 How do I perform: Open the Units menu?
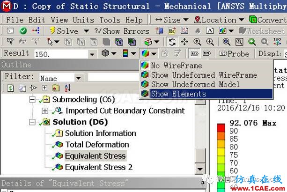coord(84,20)
